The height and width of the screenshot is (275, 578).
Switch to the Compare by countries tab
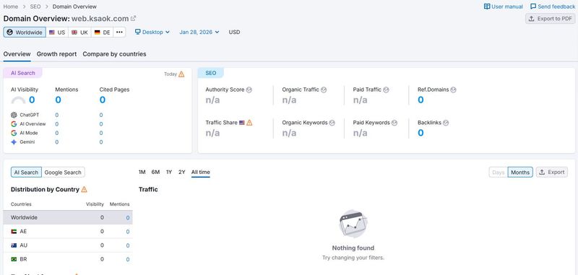(114, 54)
